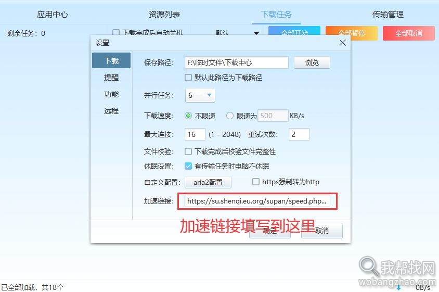Click the 加速链接 URL field
Viewport: 439px width, 292px height.
[257, 201]
